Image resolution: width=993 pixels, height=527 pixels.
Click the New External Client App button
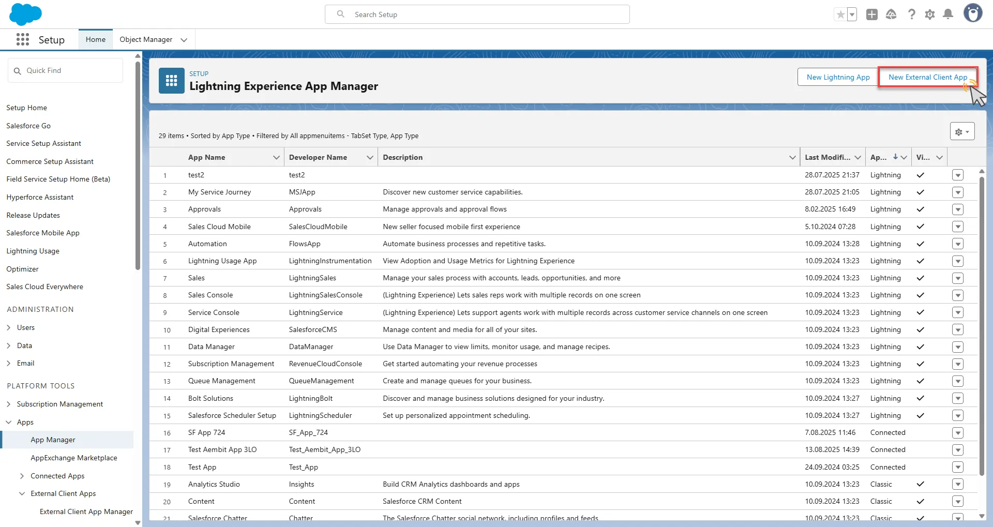coord(927,77)
